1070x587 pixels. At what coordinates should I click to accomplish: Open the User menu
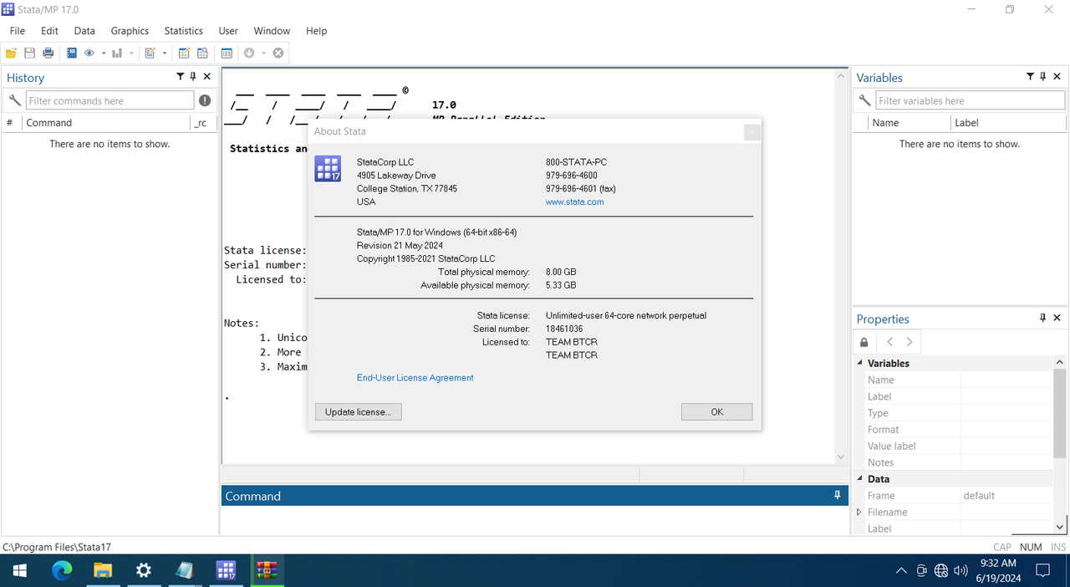point(228,31)
